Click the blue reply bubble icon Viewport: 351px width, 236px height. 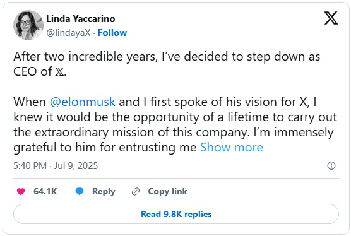(x=80, y=191)
